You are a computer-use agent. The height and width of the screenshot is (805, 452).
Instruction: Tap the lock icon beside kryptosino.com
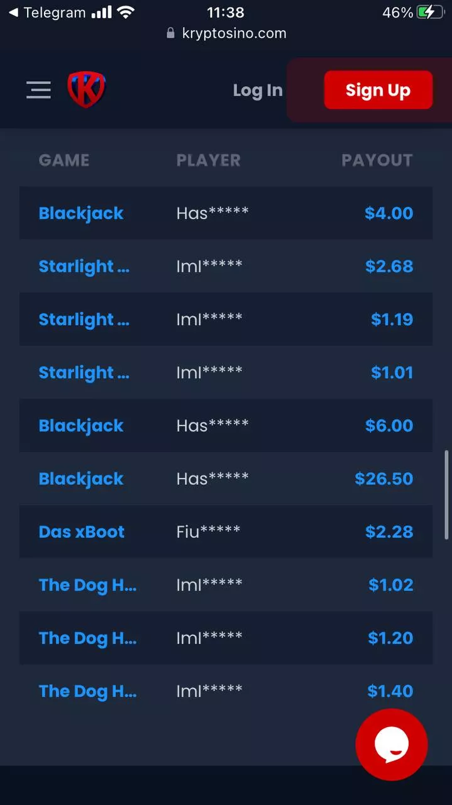click(170, 33)
